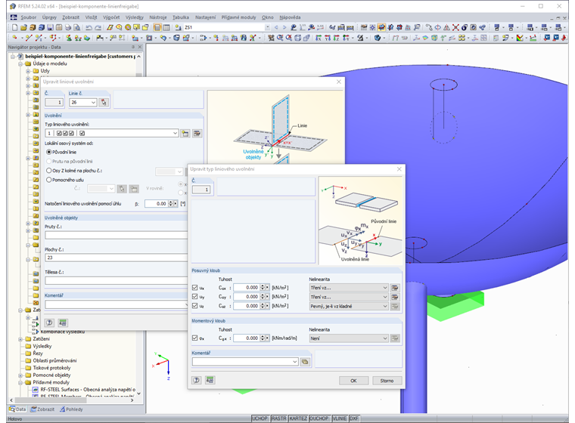This screenshot has width=575, height=423.
Task: Collapse Údaje o modelu tree node
Action: 20,63
